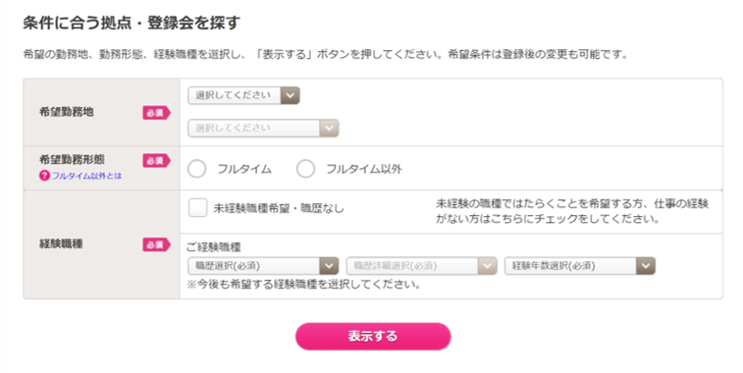The width and height of the screenshot is (743, 373).
Task: Click the arrow icon of 職歴詳細選択(必須) dropdown
Action: click(x=487, y=266)
